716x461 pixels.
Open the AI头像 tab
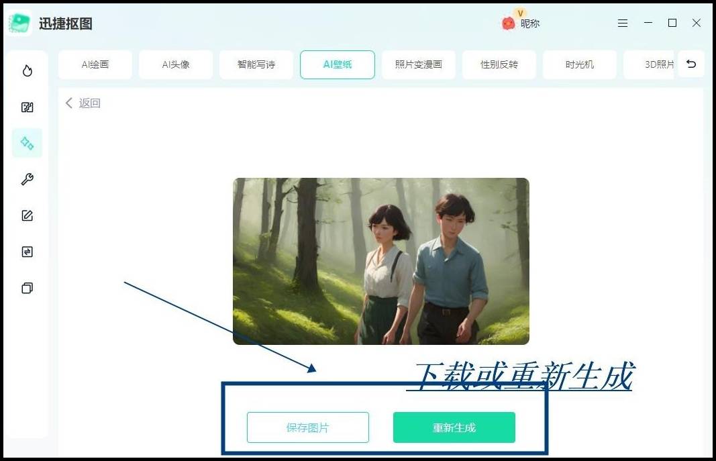tap(176, 64)
